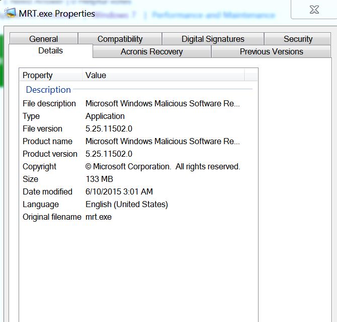
Task: Click the Value column header
Action: pyautogui.click(x=163, y=75)
